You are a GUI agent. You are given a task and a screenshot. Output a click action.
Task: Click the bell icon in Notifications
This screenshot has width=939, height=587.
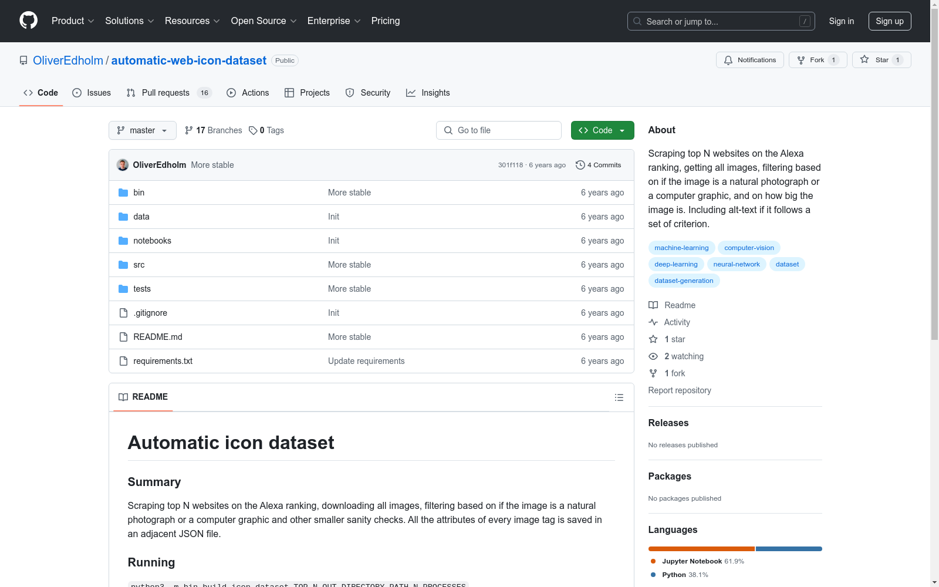tap(728, 60)
